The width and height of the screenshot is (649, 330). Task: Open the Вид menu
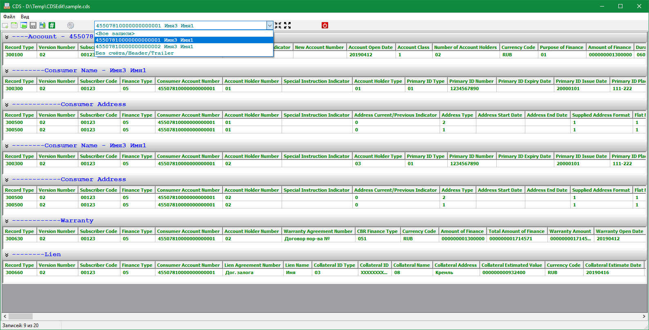(x=25, y=17)
